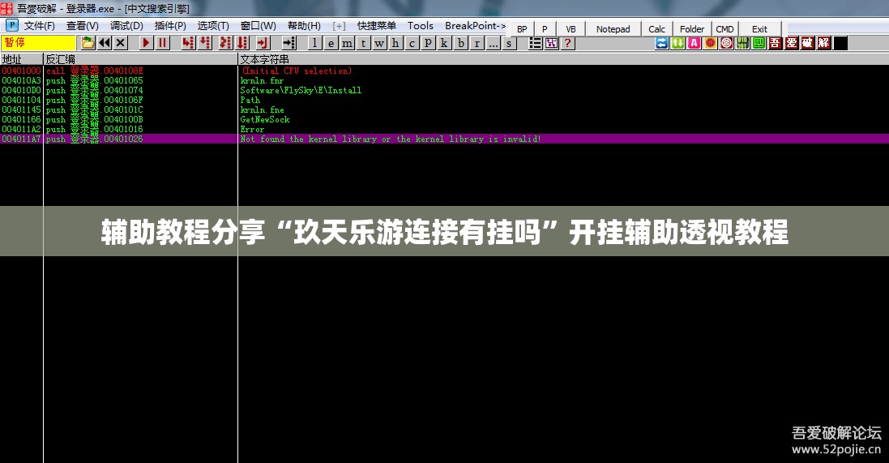Click the BP button
The height and width of the screenshot is (463, 889).
click(x=522, y=29)
